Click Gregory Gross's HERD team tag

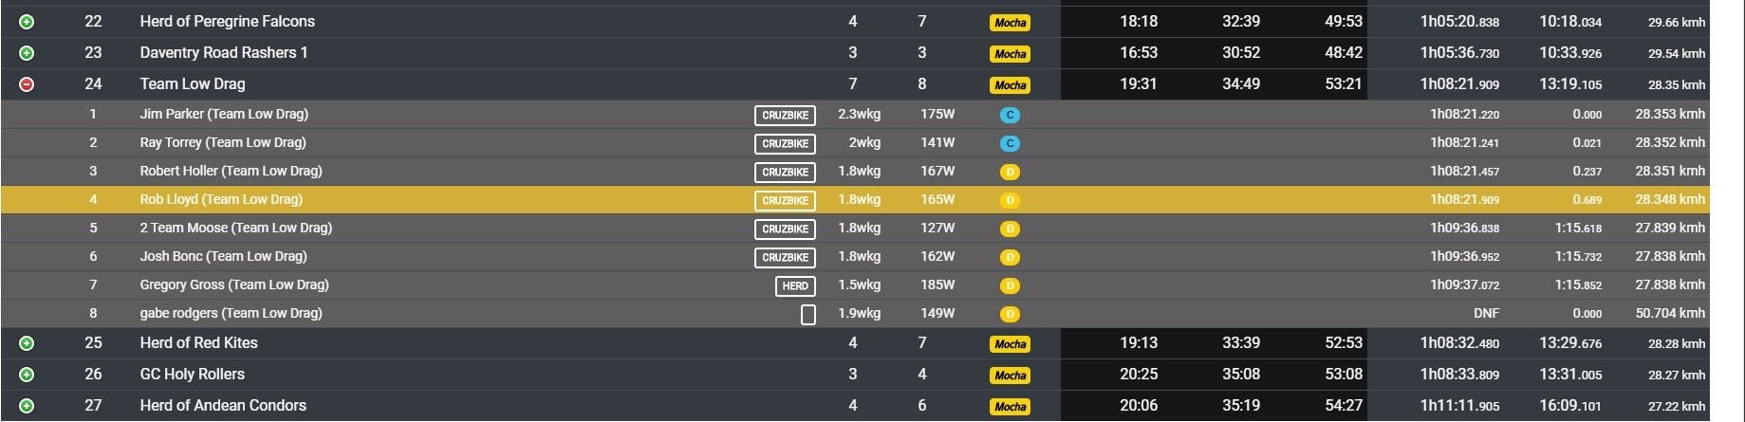point(795,285)
